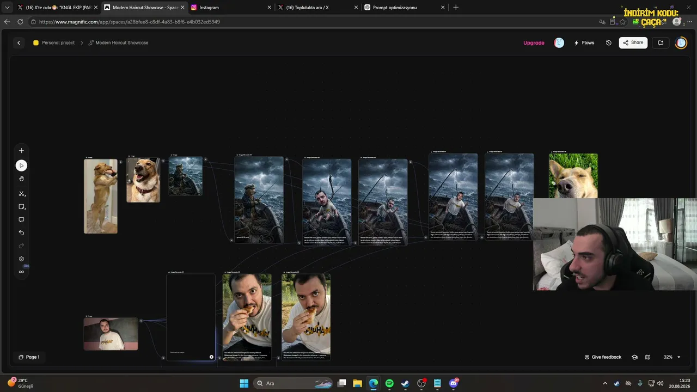Select the man in white shirt source image
Image resolution: width=697 pixels, height=392 pixels.
111,334
